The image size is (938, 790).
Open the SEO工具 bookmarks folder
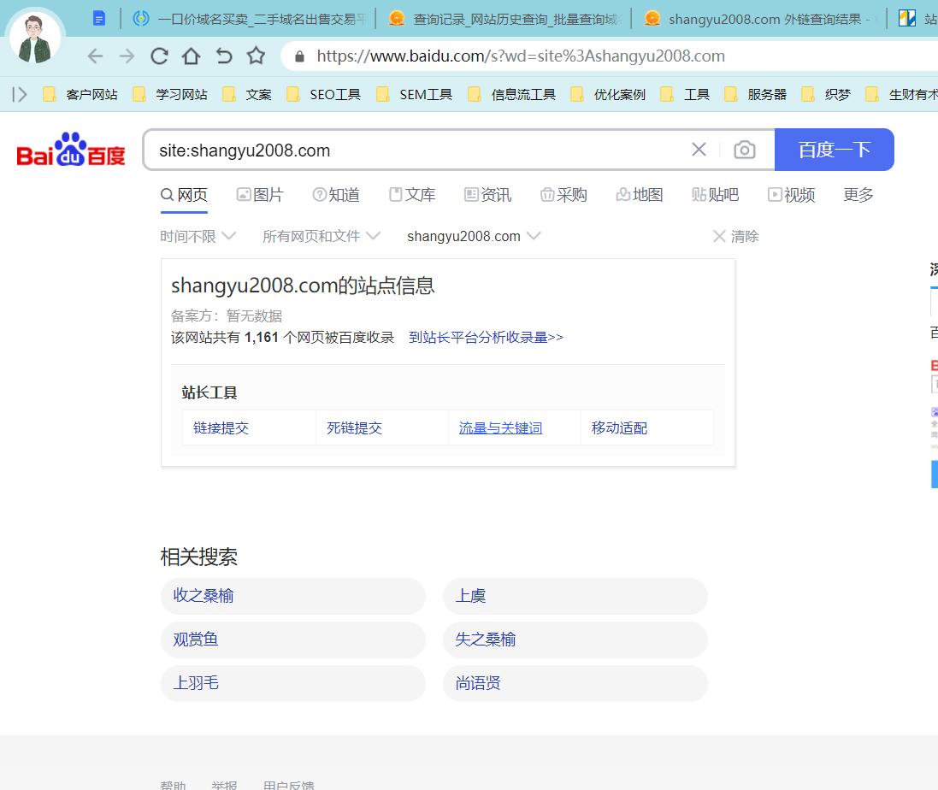click(x=333, y=94)
